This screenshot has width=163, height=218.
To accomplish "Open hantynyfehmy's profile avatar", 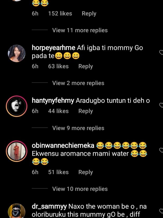I will tap(17, 106).
